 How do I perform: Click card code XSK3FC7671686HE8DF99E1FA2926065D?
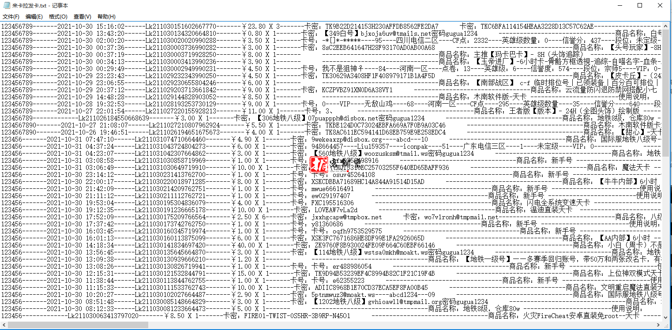pos(368,238)
